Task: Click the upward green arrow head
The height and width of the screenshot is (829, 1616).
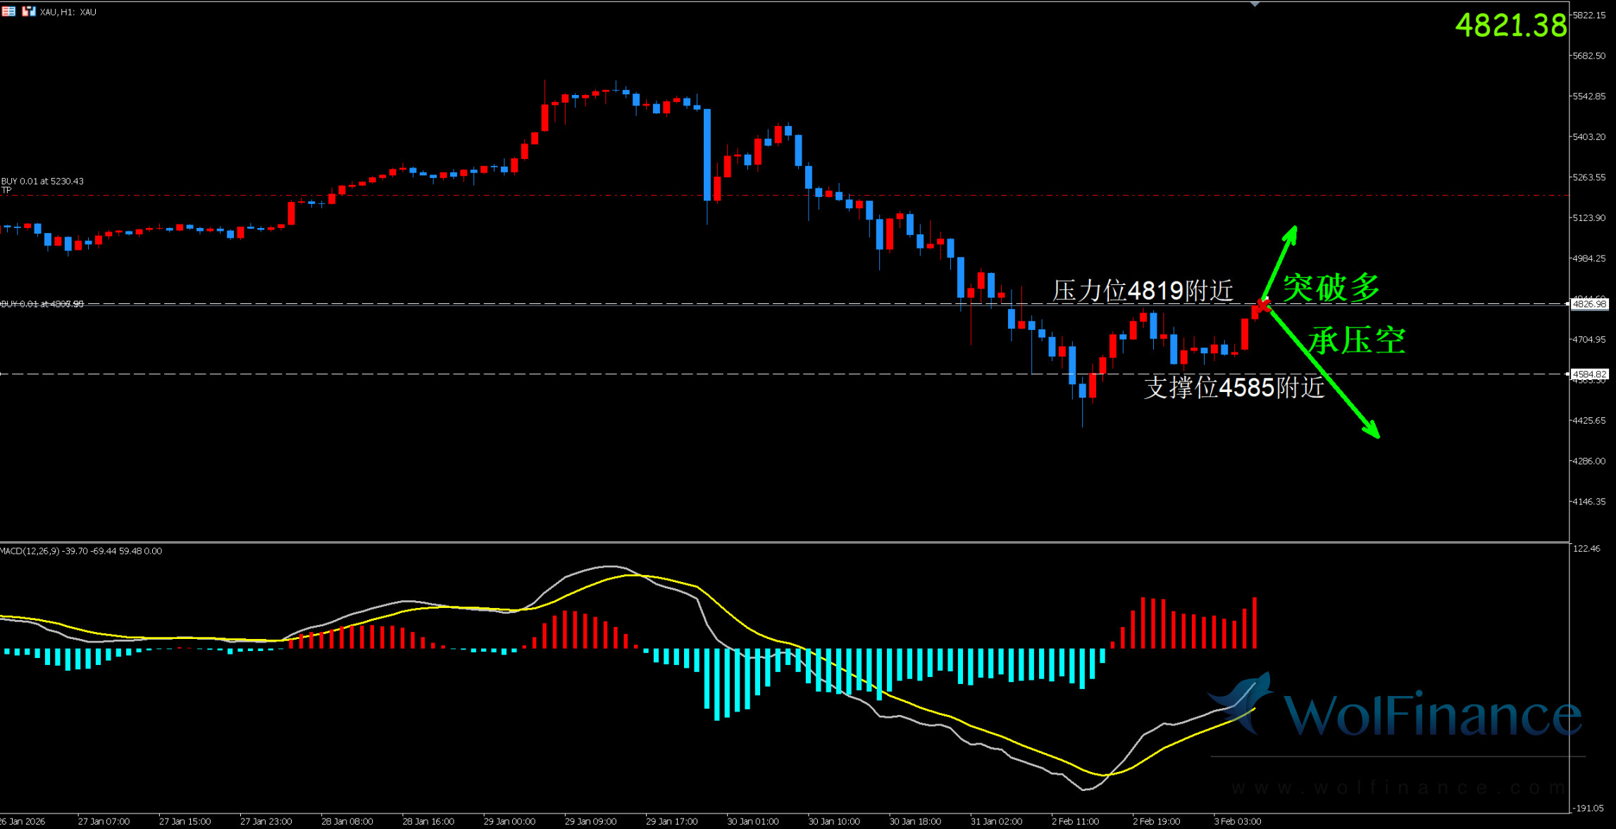Action: click(1292, 233)
